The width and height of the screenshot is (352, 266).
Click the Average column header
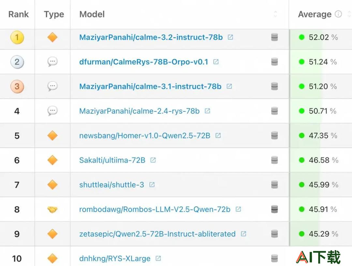point(315,14)
